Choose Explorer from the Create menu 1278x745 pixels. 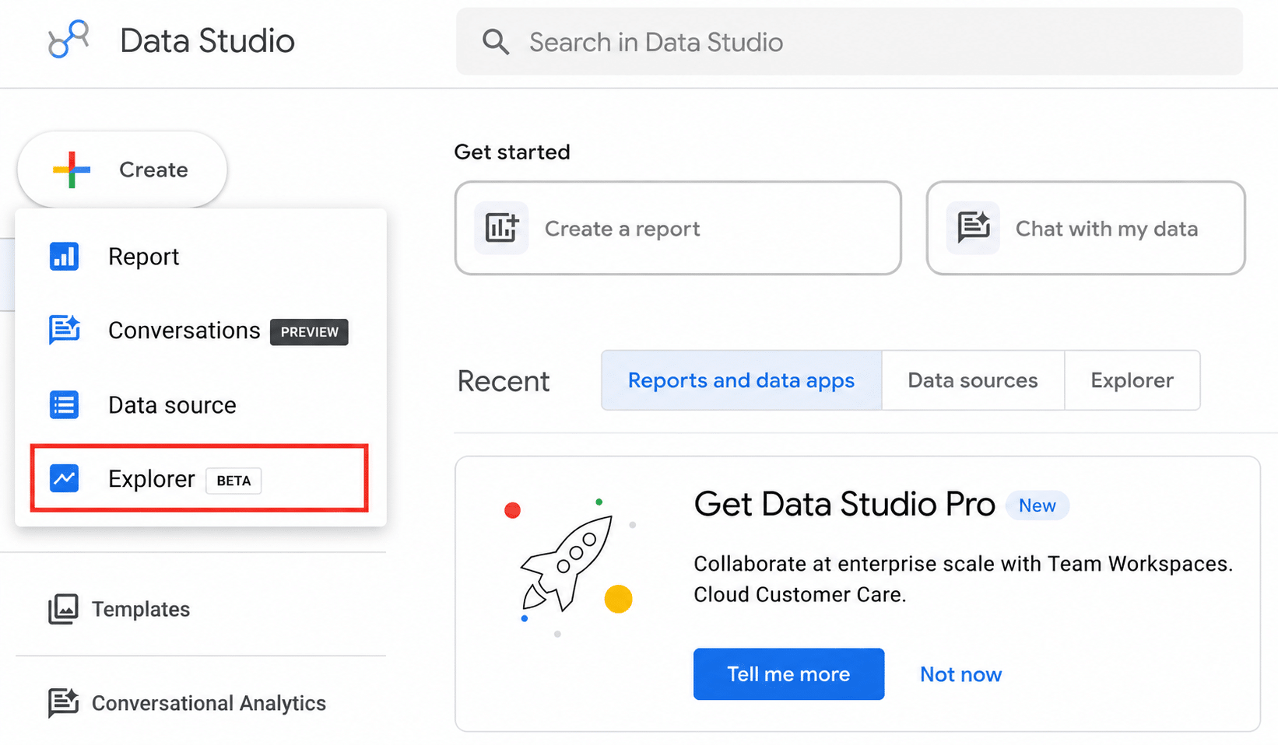click(x=199, y=478)
